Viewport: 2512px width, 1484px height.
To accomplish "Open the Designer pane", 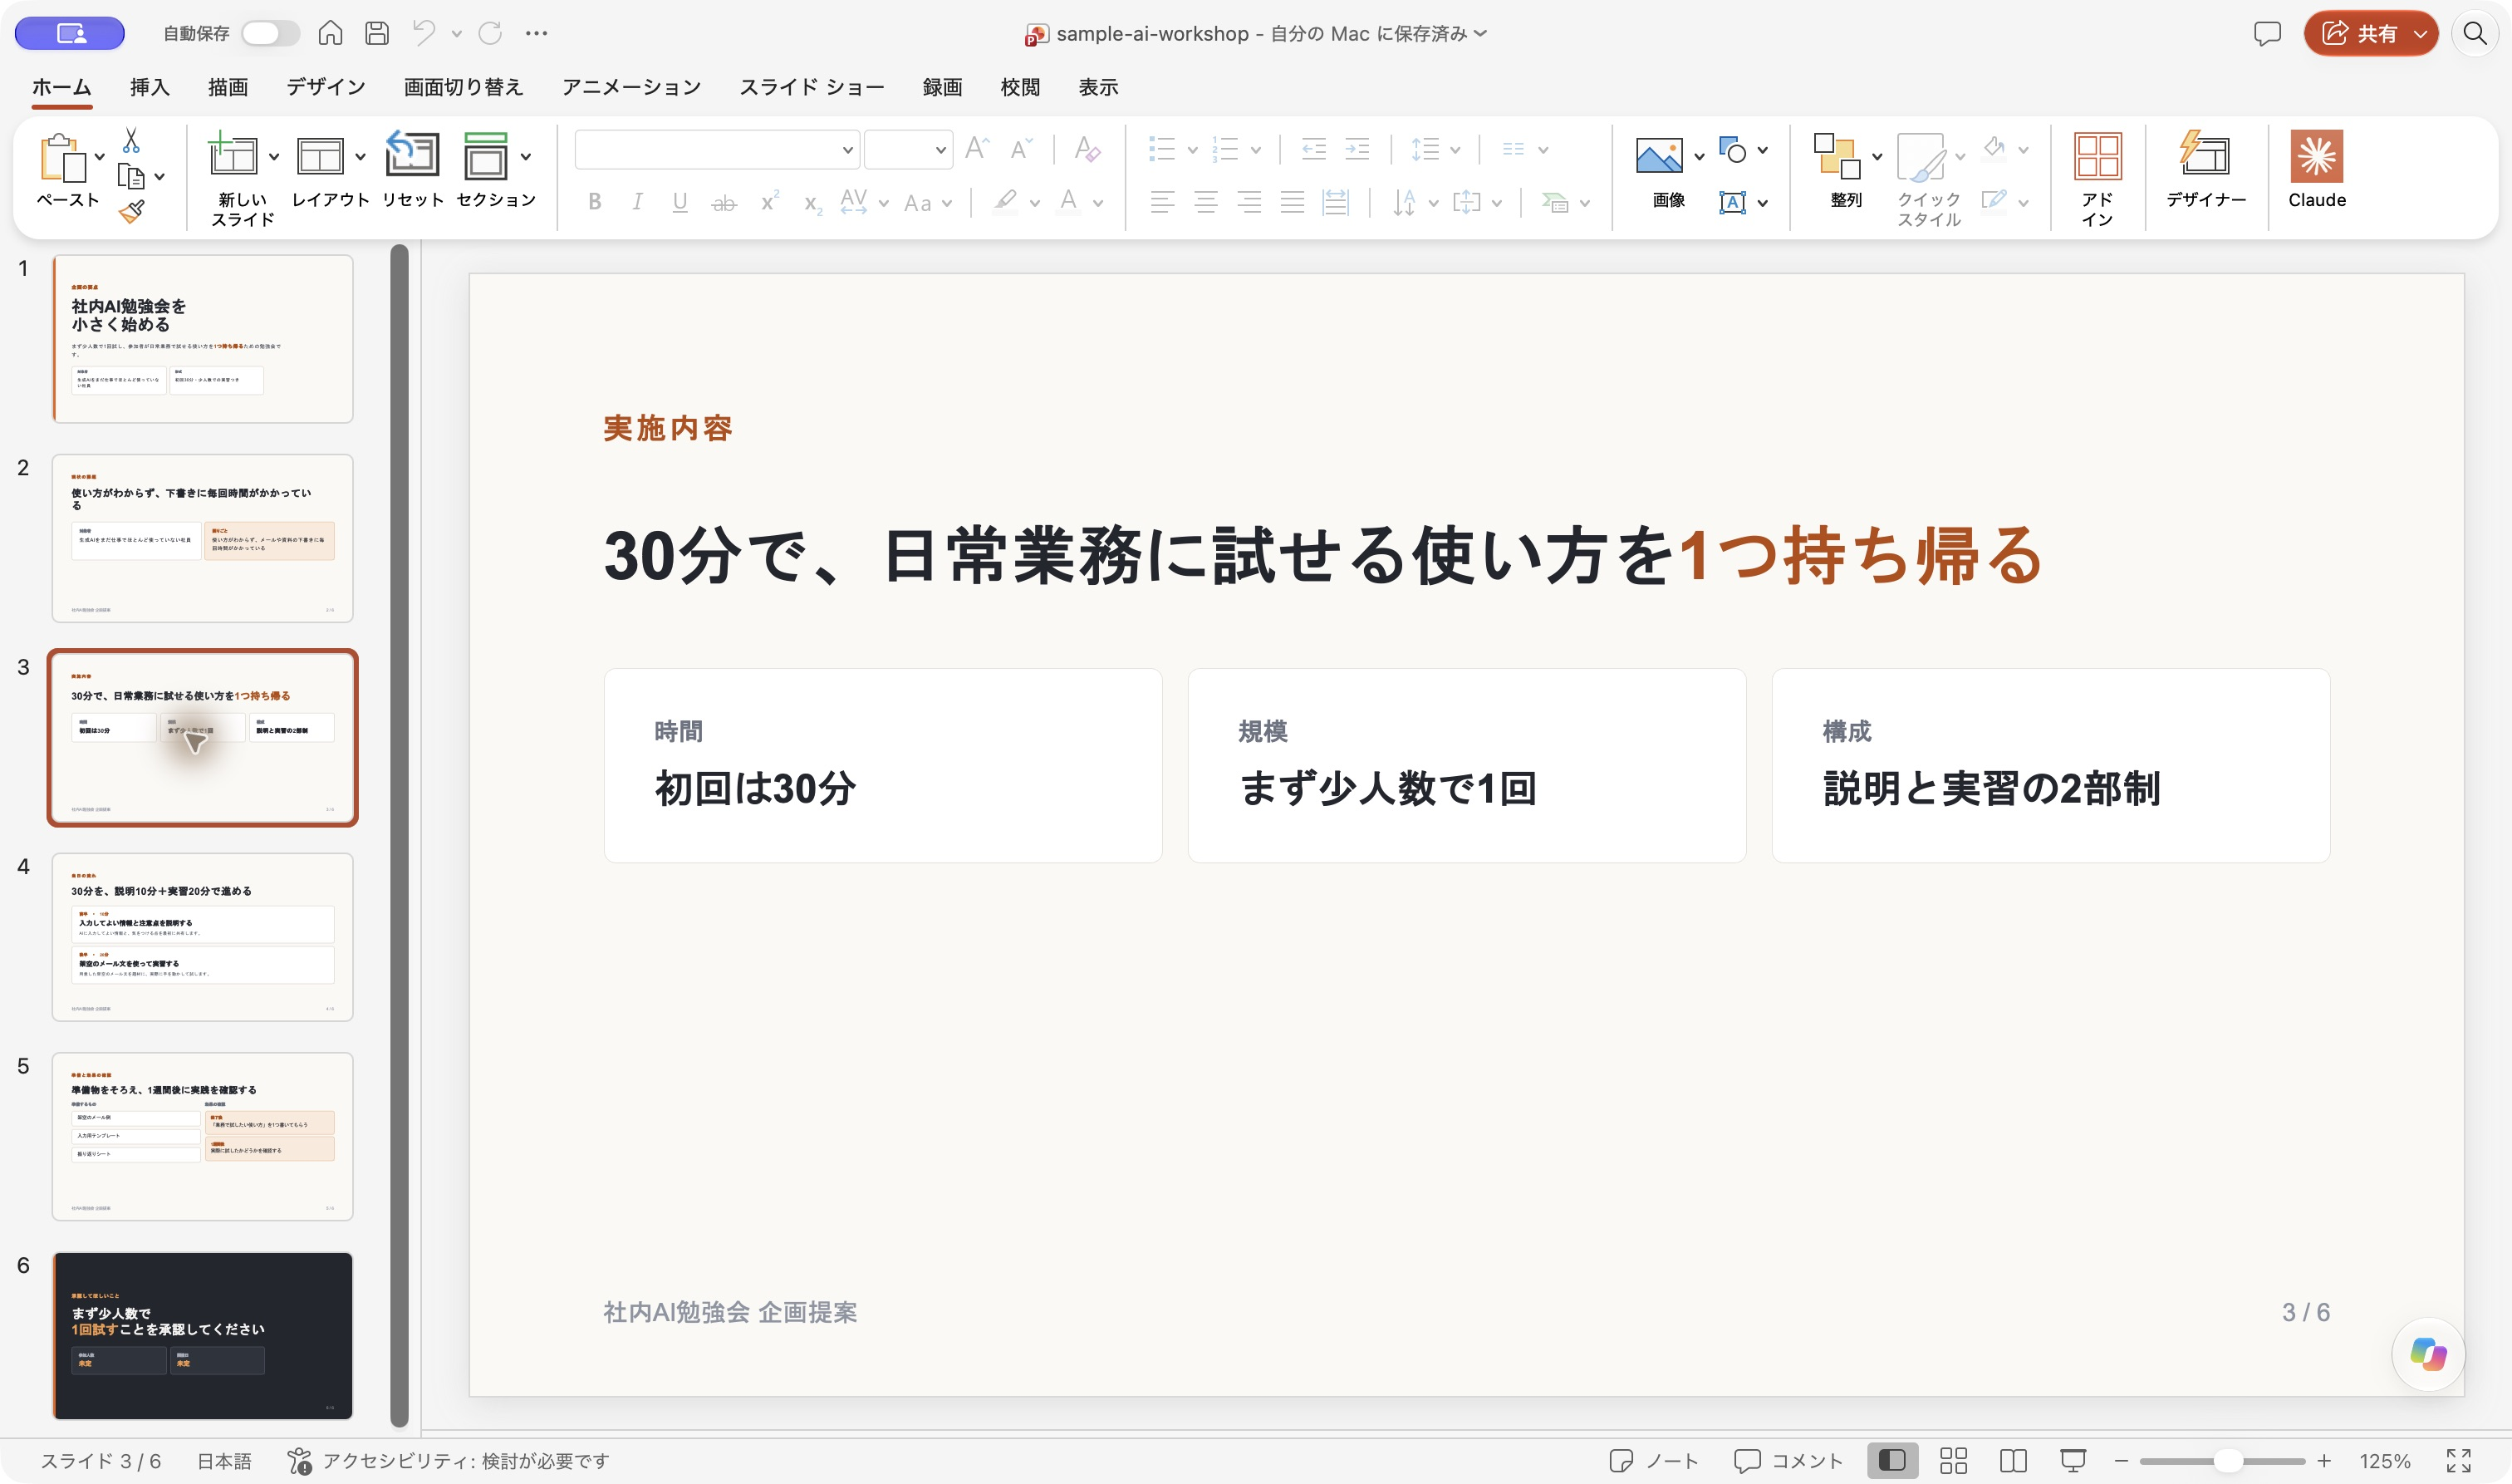I will tap(2205, 169).
